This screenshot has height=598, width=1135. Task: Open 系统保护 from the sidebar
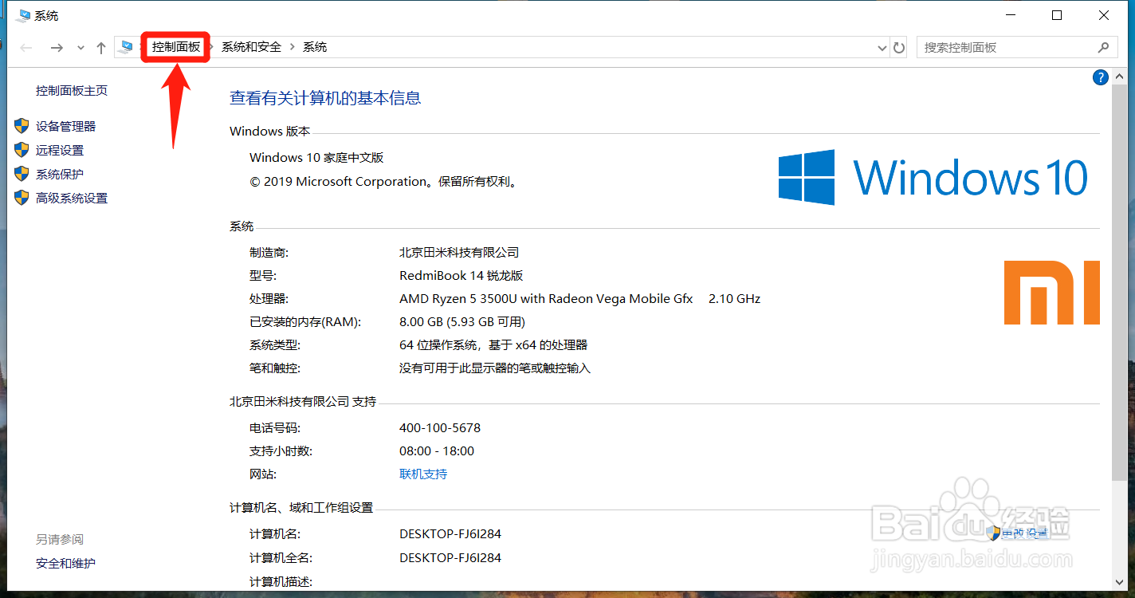coord(60,174)
